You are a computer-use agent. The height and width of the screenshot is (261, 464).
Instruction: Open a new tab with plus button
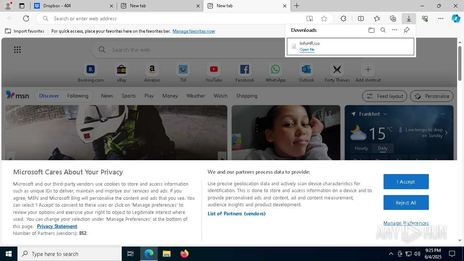[297, 6]
